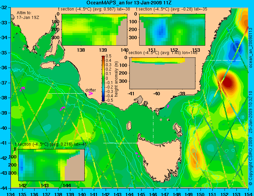Click the blue cold patch in lat=-35 inset
254x196 pixels.
[x=160, y=31]
